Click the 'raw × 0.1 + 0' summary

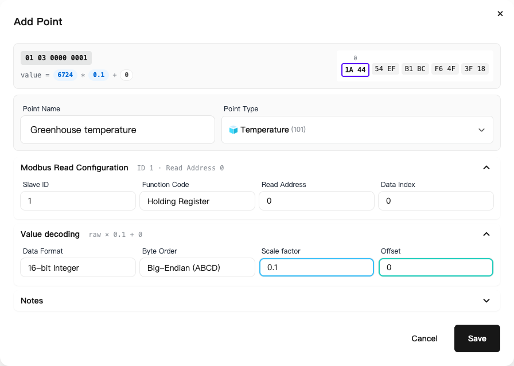[115, 235]
